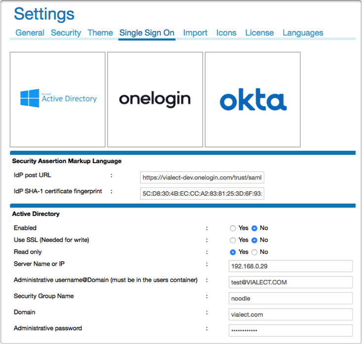This screenshot has height=344, width=362.
Task: Open the Security settings tab
Action: pos(66,33)
